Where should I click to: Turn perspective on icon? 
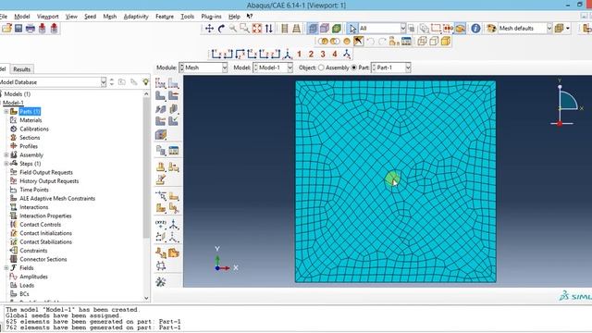click(x=297, y=29)
